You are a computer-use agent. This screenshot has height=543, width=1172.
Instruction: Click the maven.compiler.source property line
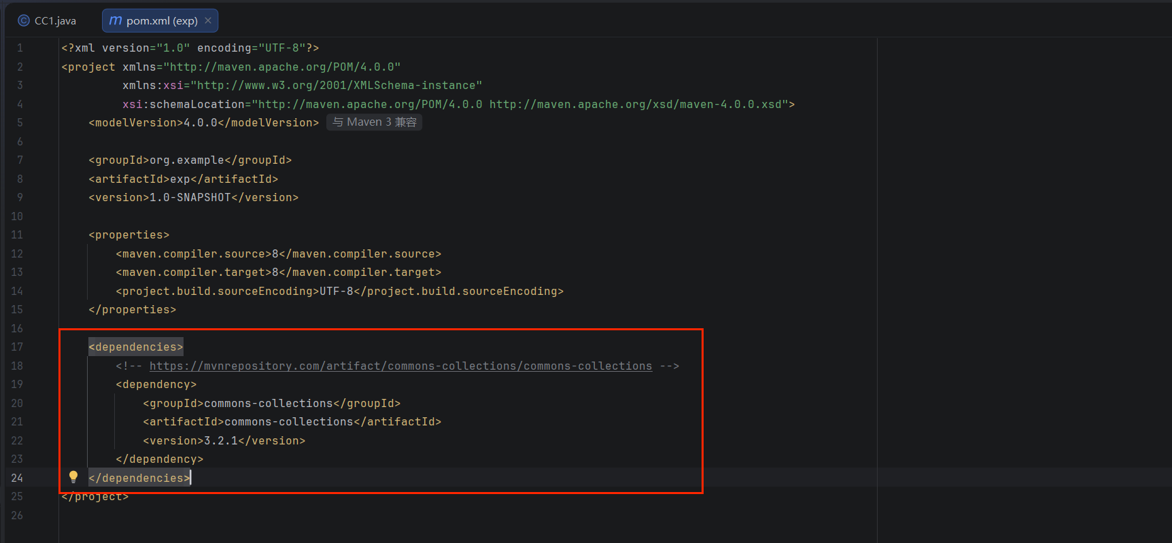278,253
